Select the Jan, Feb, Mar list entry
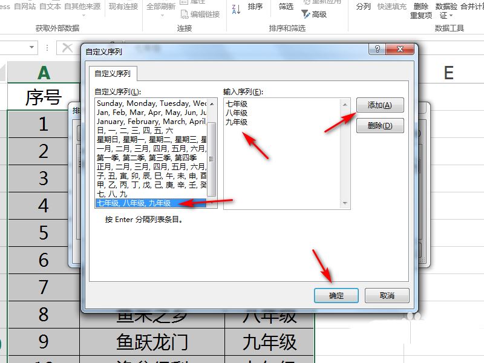The height and width of the screenshot is (363, 484). pos(151,113)
